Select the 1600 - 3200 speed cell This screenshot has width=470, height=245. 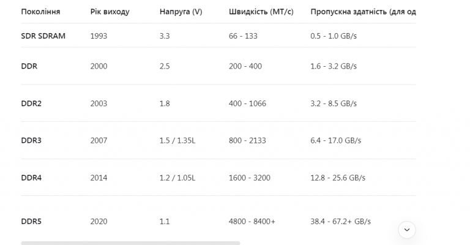click(250, 178)
